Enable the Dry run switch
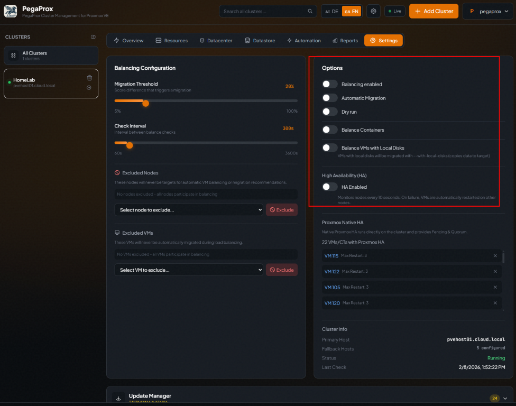 pos(330,112)
